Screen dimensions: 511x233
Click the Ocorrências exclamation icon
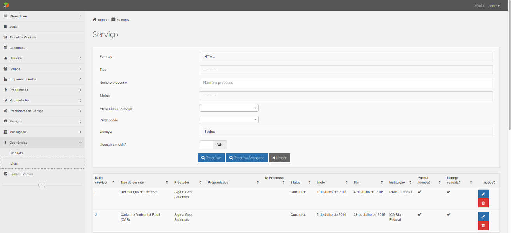point(5,143)
